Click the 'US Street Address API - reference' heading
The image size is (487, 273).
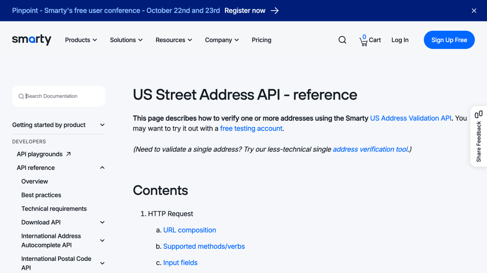pos(245,95)
